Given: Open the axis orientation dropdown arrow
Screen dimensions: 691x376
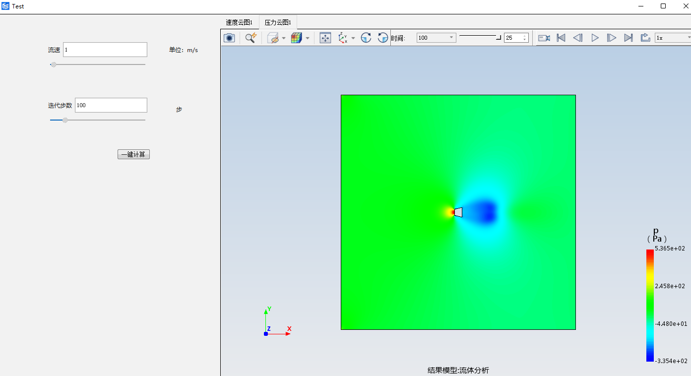Looking at the screenshot, I should click(353, 38).
